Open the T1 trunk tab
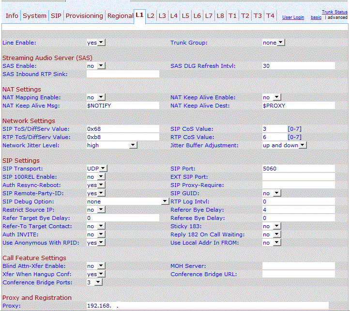The image size is (350, 311). click(232, 16)
